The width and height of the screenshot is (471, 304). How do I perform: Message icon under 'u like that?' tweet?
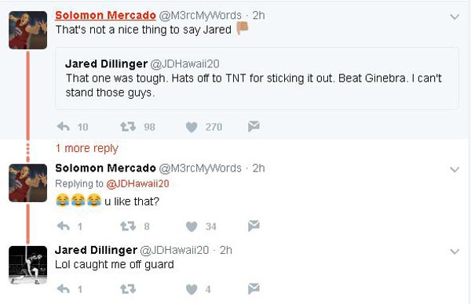(254, 226)
